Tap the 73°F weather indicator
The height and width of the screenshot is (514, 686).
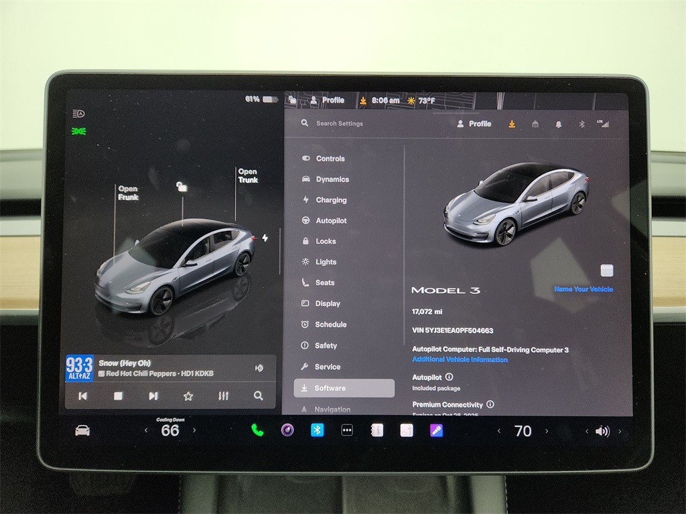point(421,100)
